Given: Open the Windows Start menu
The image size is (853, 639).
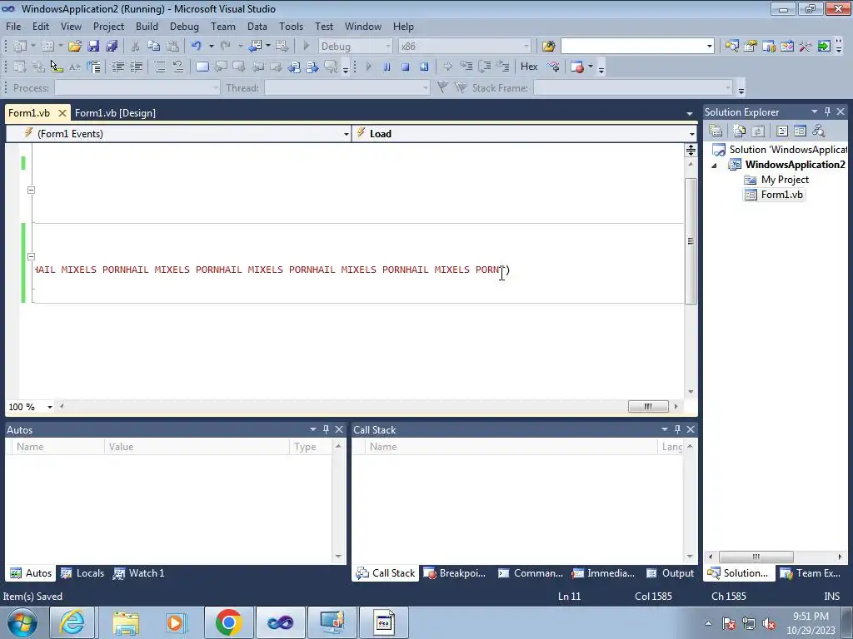Looking at the screenshot, I should click(x=22, y=622).
